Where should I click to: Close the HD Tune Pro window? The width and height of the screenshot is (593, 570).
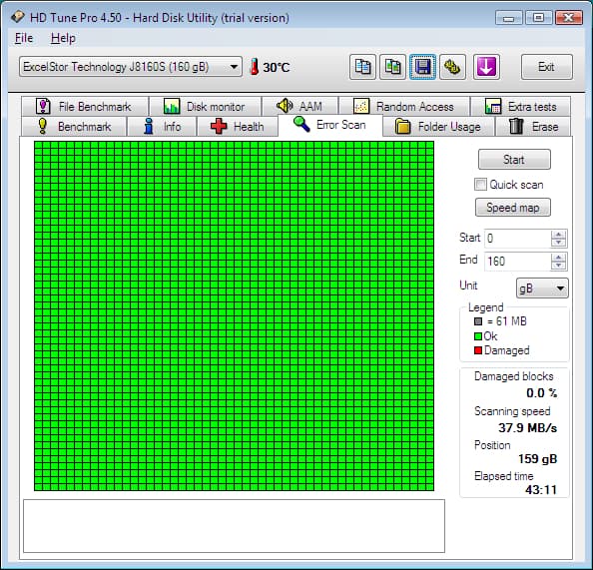[568, 18]
